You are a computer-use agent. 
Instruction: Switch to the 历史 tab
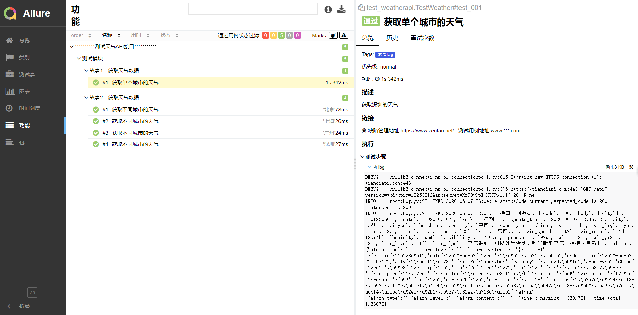(x=392, y=38)
